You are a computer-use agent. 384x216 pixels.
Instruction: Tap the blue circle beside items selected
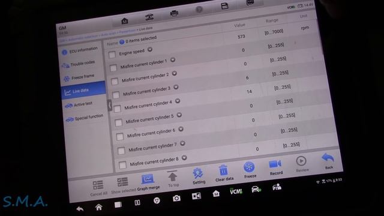pos(122,42)
